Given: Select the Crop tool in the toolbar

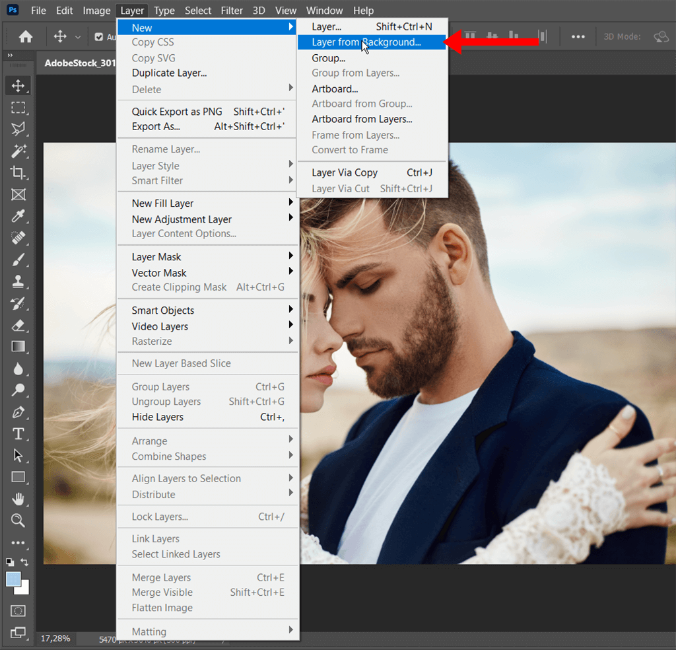Looking at the screenshot, I should click(18, 172).
